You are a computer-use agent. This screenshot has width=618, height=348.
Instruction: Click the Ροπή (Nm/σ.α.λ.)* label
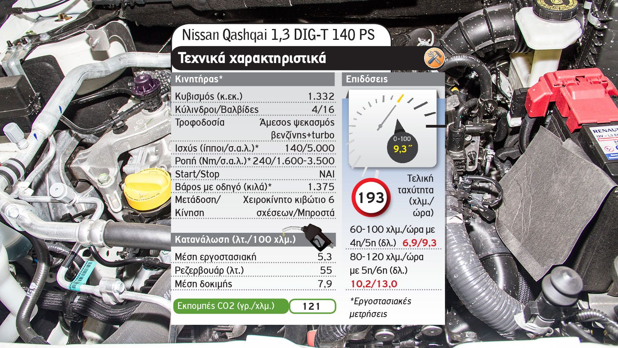[x=213, y=161]
